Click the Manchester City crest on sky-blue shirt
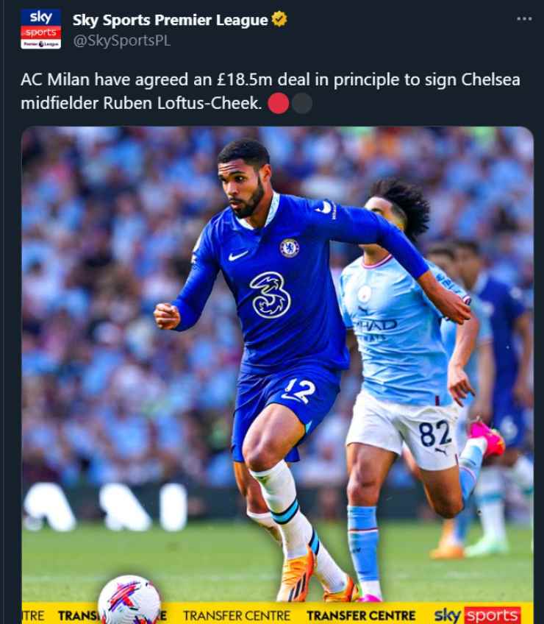Image resolution: width=544 pixels, height=624 pixels. tap(364, 294)
